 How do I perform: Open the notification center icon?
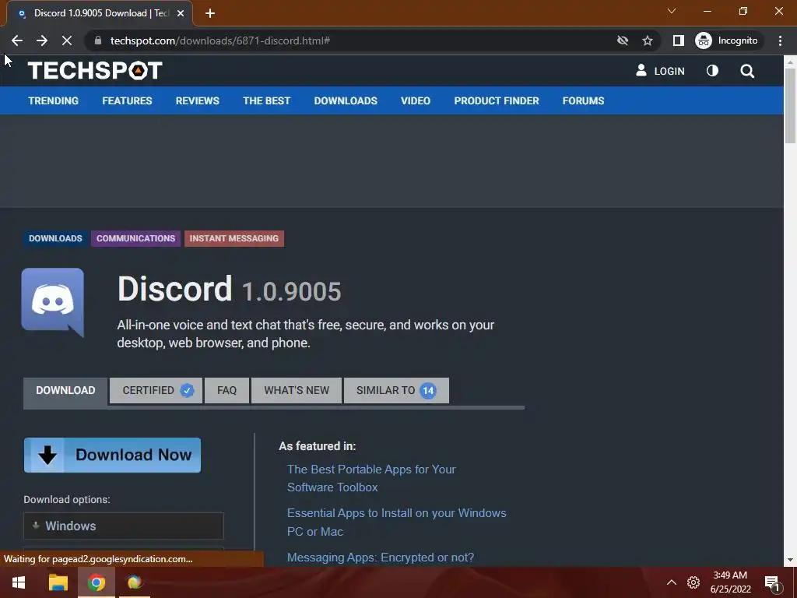[772, 583]
